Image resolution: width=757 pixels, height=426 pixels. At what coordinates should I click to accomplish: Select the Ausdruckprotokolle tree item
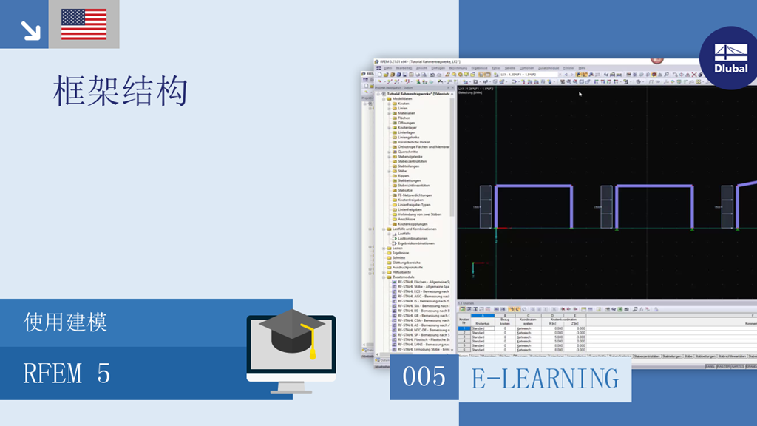click(x=407, y=268)
